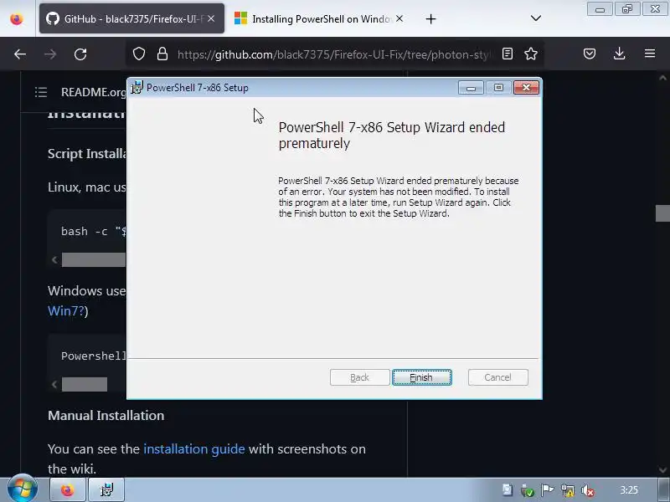670x502 pixels.
Task: Open the list all tabs dropdown
Action: pyautogui.click(x=536, y=18)
